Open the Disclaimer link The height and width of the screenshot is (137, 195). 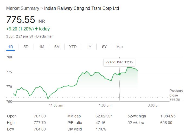(x=44, y=36)
